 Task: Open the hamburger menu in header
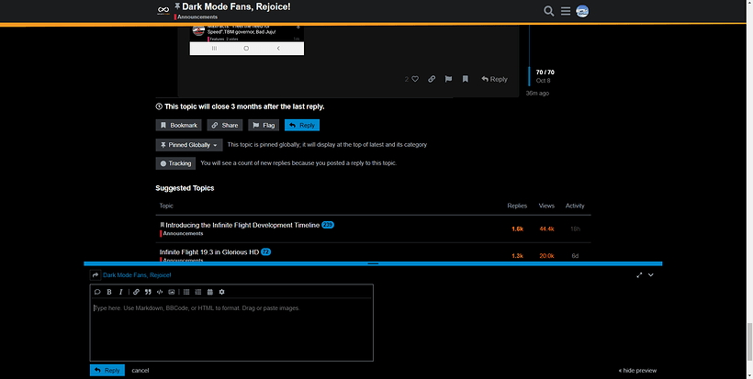click(x=566, y=11)
